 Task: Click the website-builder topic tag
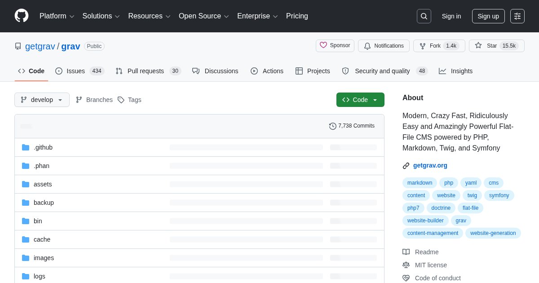point(425,221)
